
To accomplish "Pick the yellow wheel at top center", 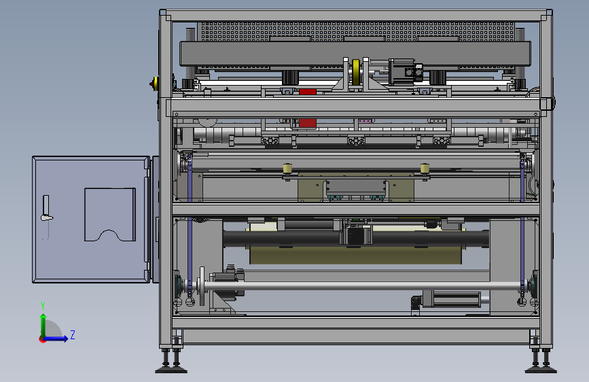I will (355, 72).
